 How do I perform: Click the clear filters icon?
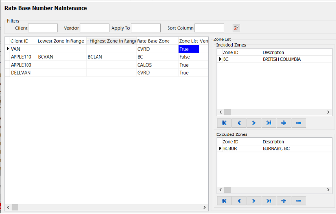[x=236, y=28]
